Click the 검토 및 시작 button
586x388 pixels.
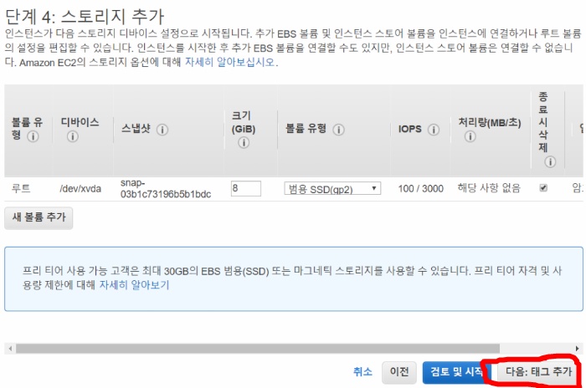click(x=455, y=372)
